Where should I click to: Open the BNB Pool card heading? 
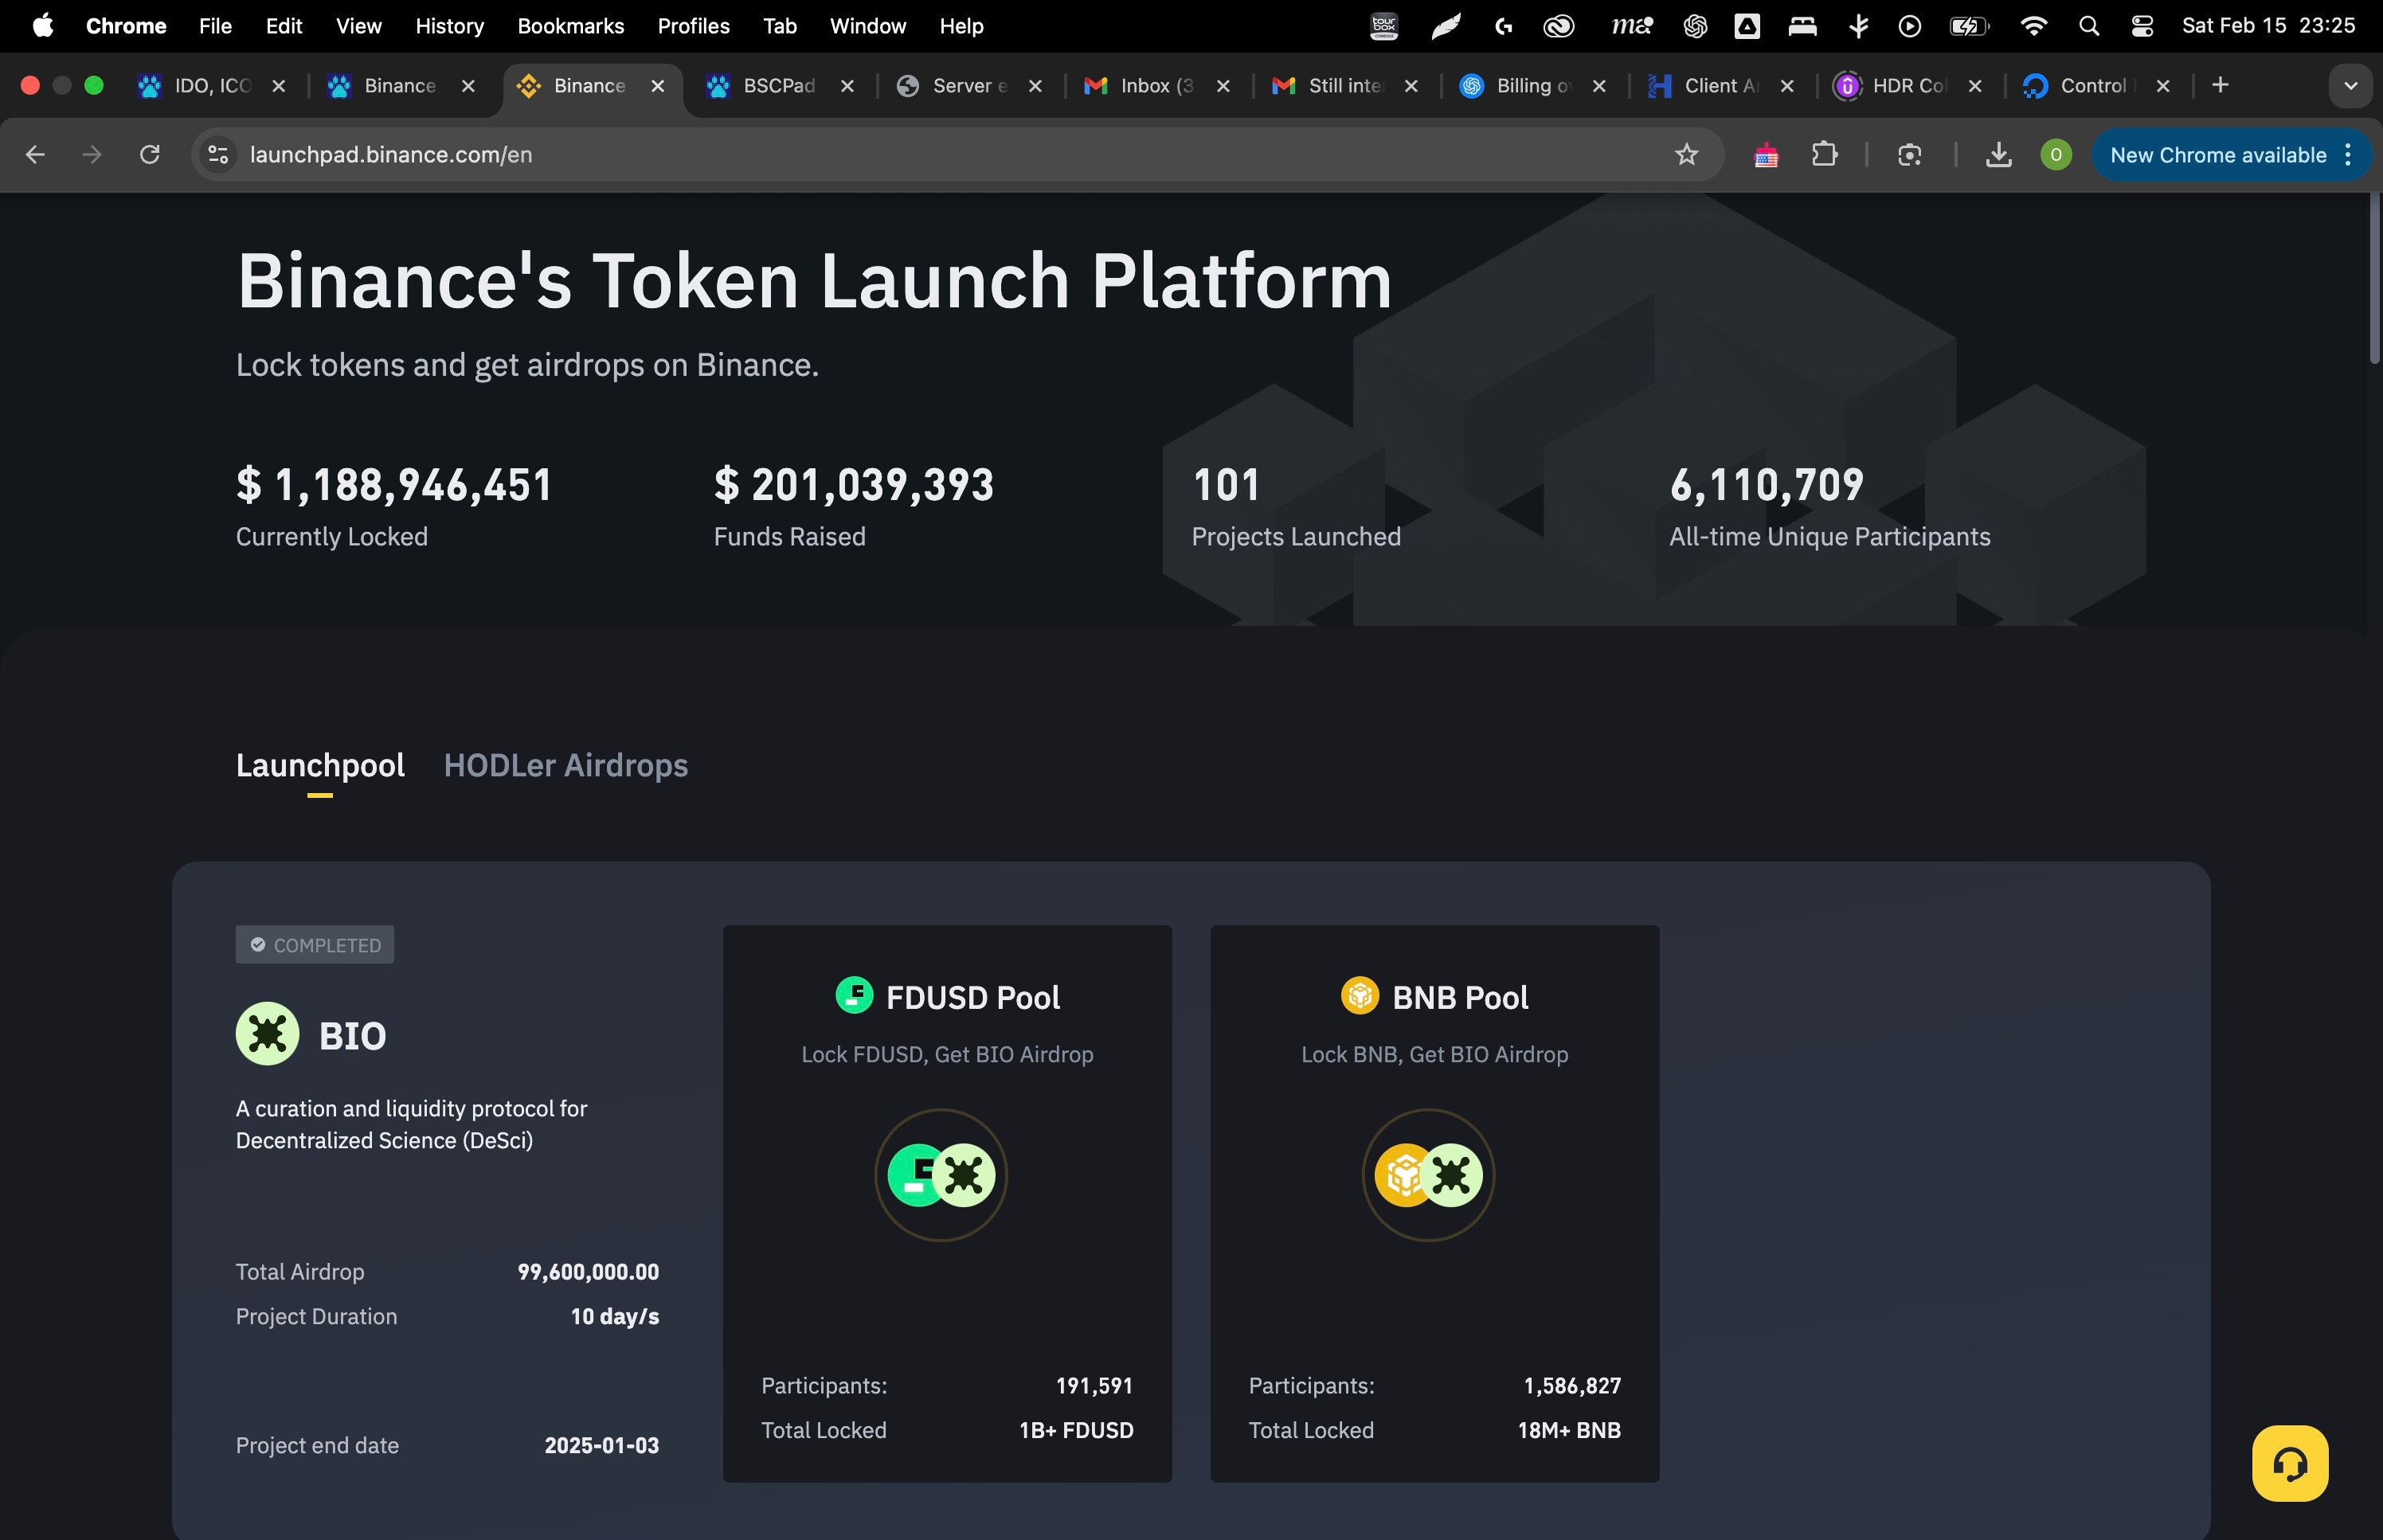(1460, 997)
